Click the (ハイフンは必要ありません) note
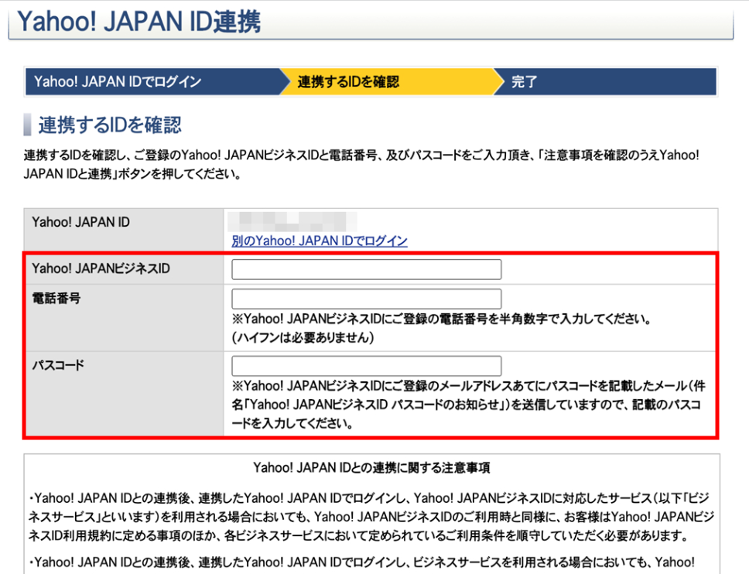The image size is (749, 574). pyautogui.click(x=303, y=337)
